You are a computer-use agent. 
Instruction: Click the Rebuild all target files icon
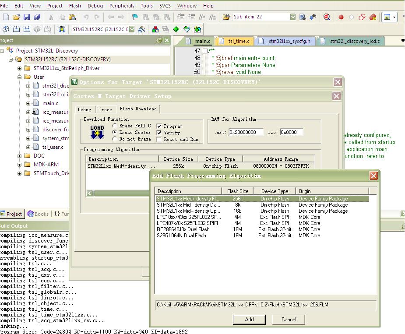tap(27, 29)
